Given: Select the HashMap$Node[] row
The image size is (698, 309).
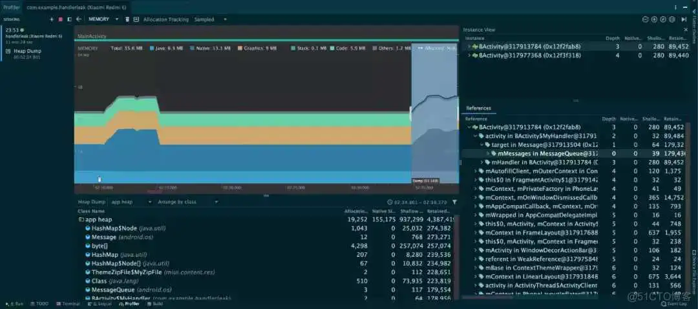Looking at the screenshot, I should [266, 263].
